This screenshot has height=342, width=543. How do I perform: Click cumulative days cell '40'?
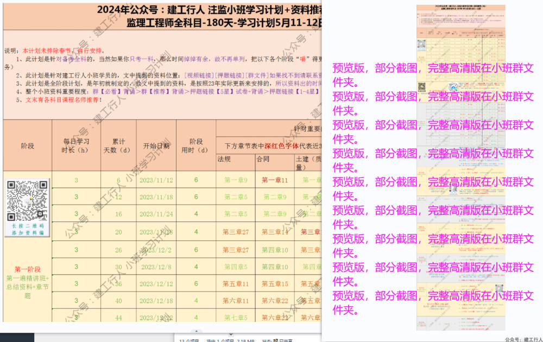coord(118,301)
